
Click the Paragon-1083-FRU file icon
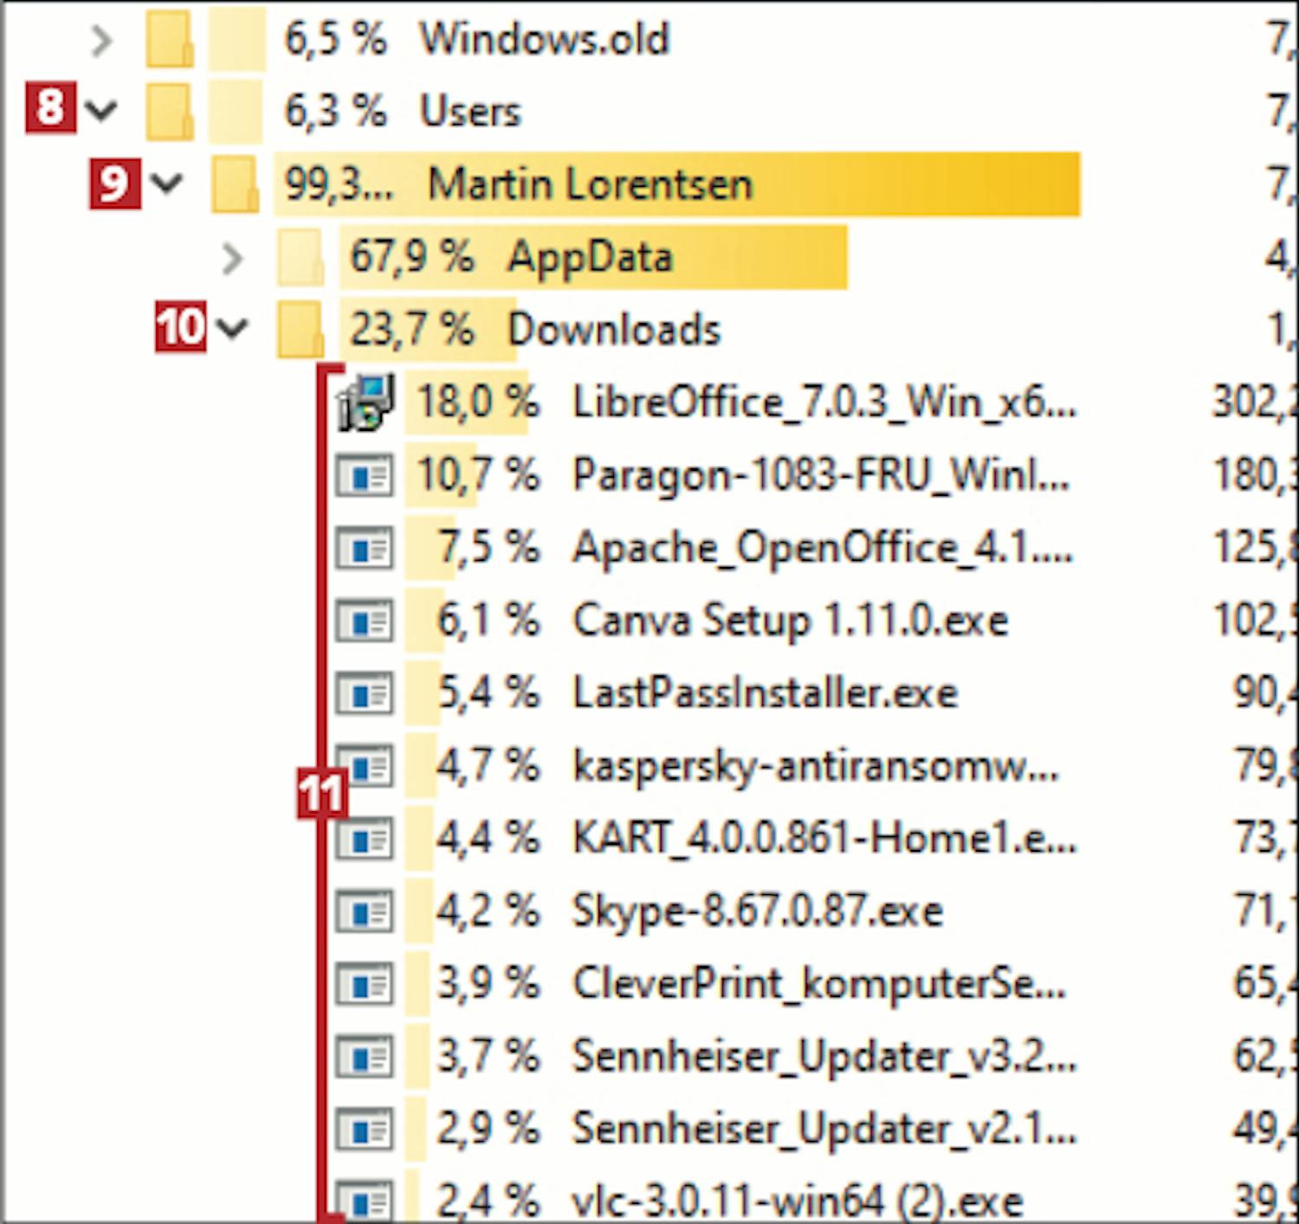(365, 476)
